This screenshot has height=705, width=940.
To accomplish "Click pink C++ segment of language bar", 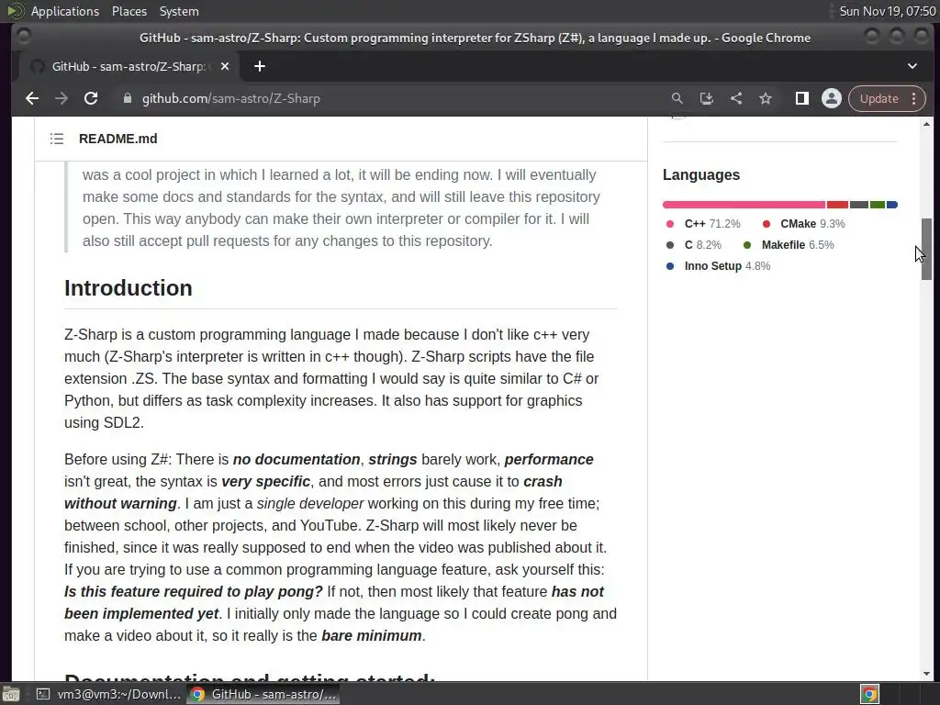I will pos(744,205).
